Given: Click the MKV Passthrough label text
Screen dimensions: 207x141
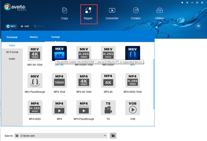Looking at the screenshot, I should point(35,92).
